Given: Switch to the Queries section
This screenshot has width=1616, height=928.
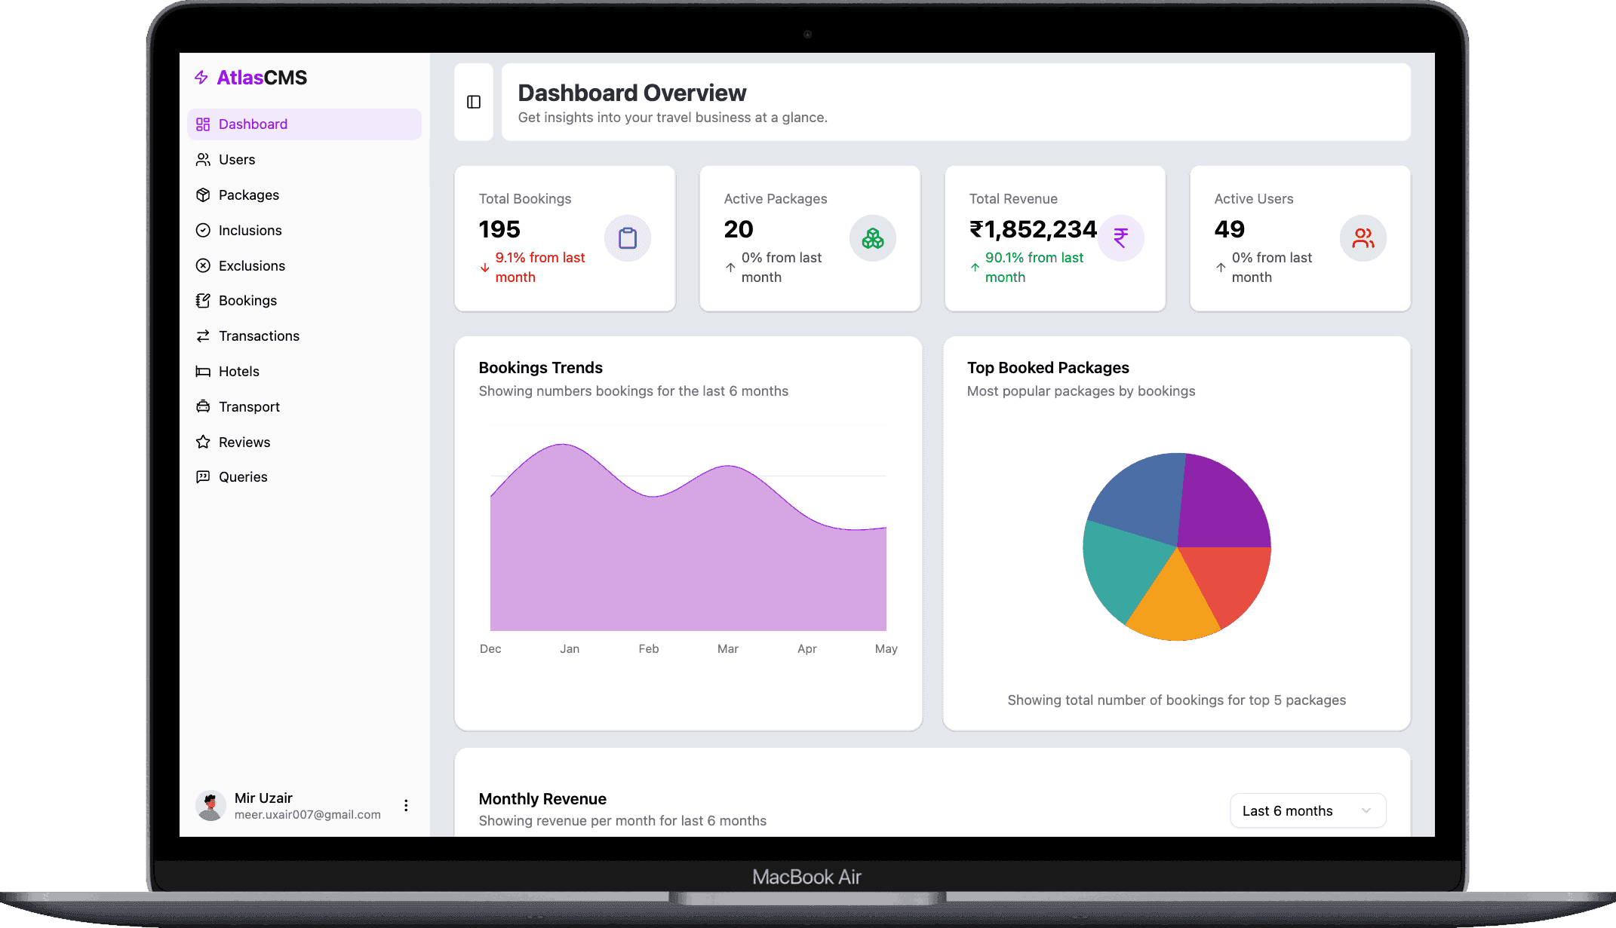Looking at the screenshot, I should pos(202,476).
